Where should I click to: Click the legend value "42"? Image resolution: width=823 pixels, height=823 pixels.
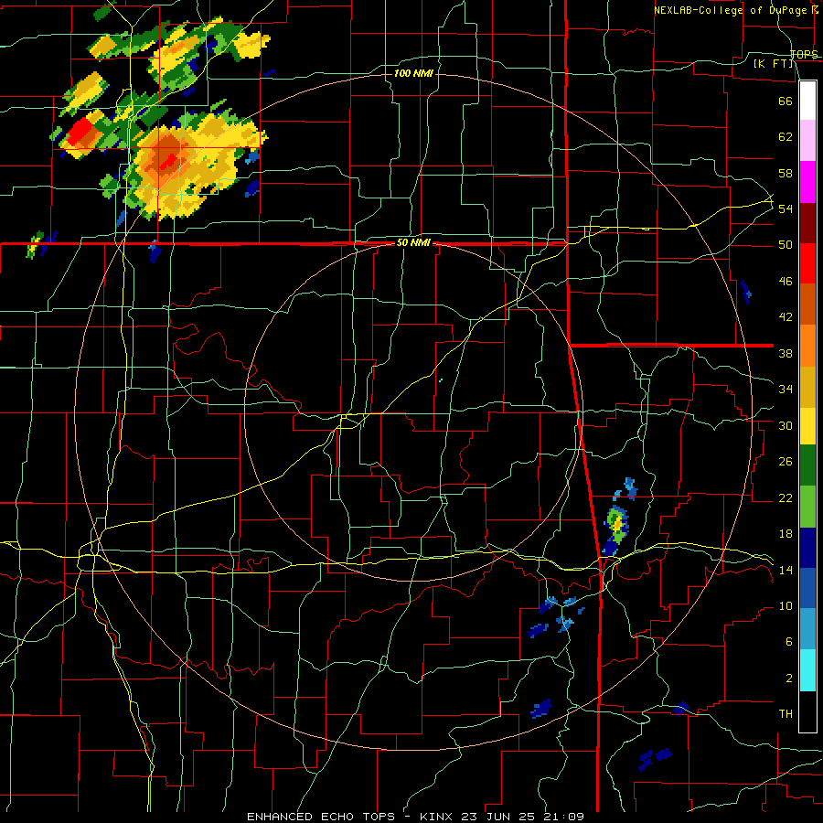[786, 317]
